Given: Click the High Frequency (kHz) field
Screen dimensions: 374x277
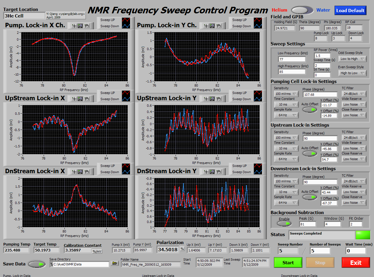Looking at the screenshot, I should coord(292,71).
